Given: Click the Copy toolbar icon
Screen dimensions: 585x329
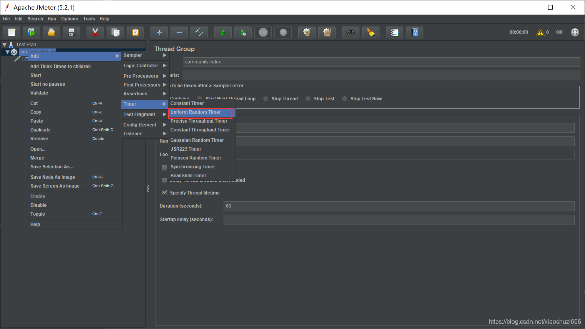Looking at the screenshot, I should [115, 32].
